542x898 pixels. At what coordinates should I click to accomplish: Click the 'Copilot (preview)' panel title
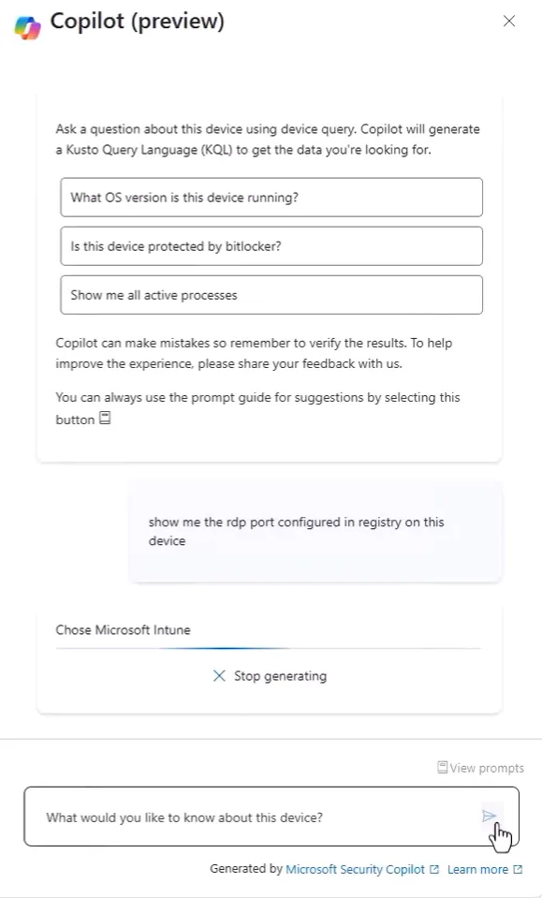tap(138, 22)
